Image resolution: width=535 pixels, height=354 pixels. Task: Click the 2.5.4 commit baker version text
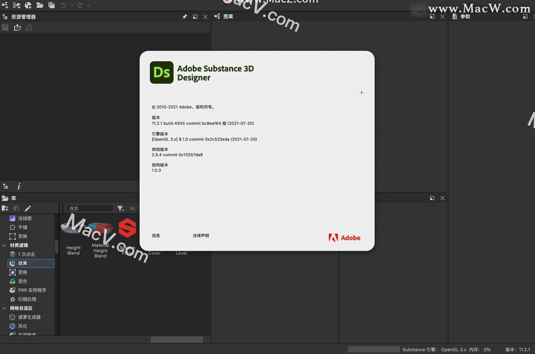[x=177, y=155]
